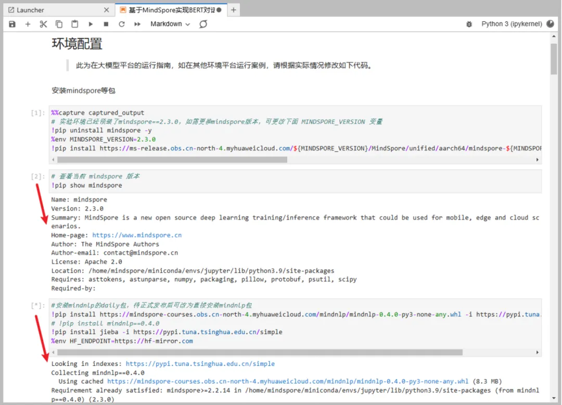Viewport: 562px width, 405px height.
Task: Paste cell from clipboard
Action: (x=74, y=24)
